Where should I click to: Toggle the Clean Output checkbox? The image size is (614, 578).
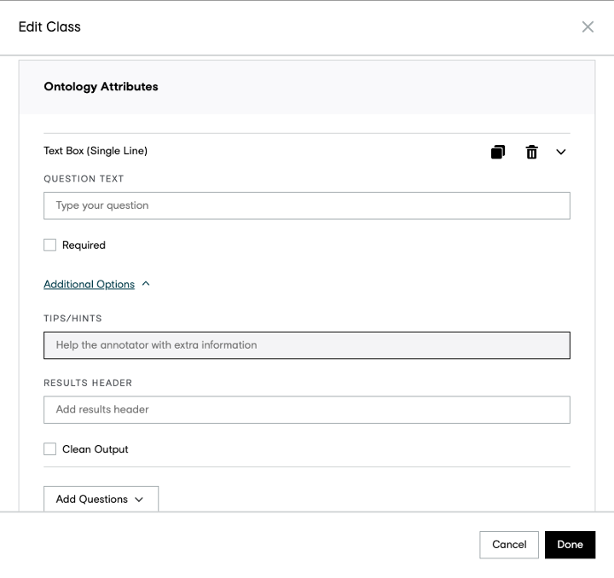click(x=49, y=449)
